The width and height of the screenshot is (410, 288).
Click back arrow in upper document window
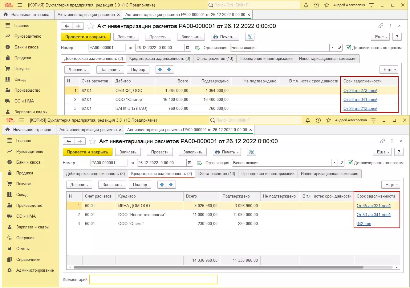(x=67, y=26)
